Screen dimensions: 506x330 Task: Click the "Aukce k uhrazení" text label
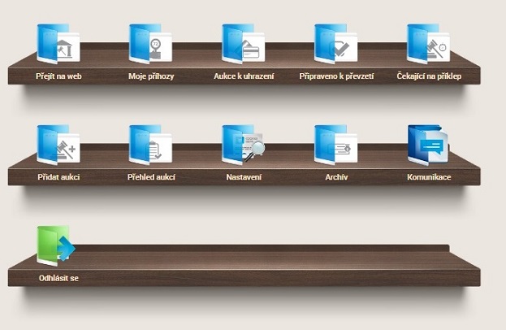(242, 76)
